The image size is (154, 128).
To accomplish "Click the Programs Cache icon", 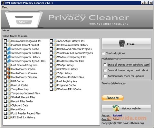I will click(55, 85).
